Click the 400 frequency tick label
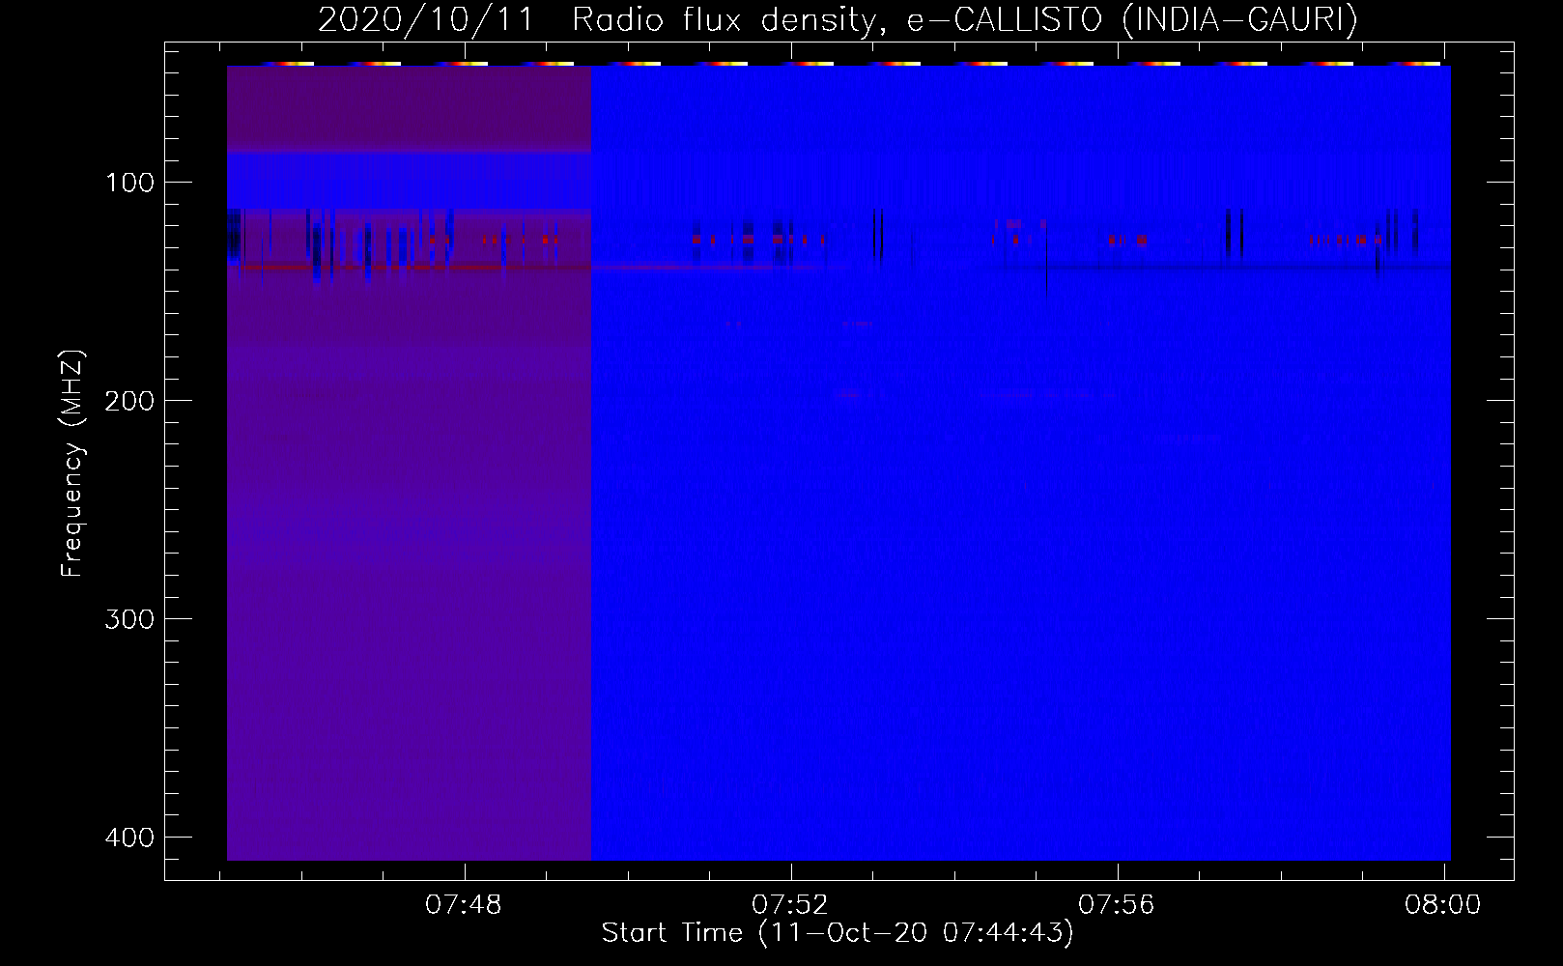 click(x=128, y=837)
